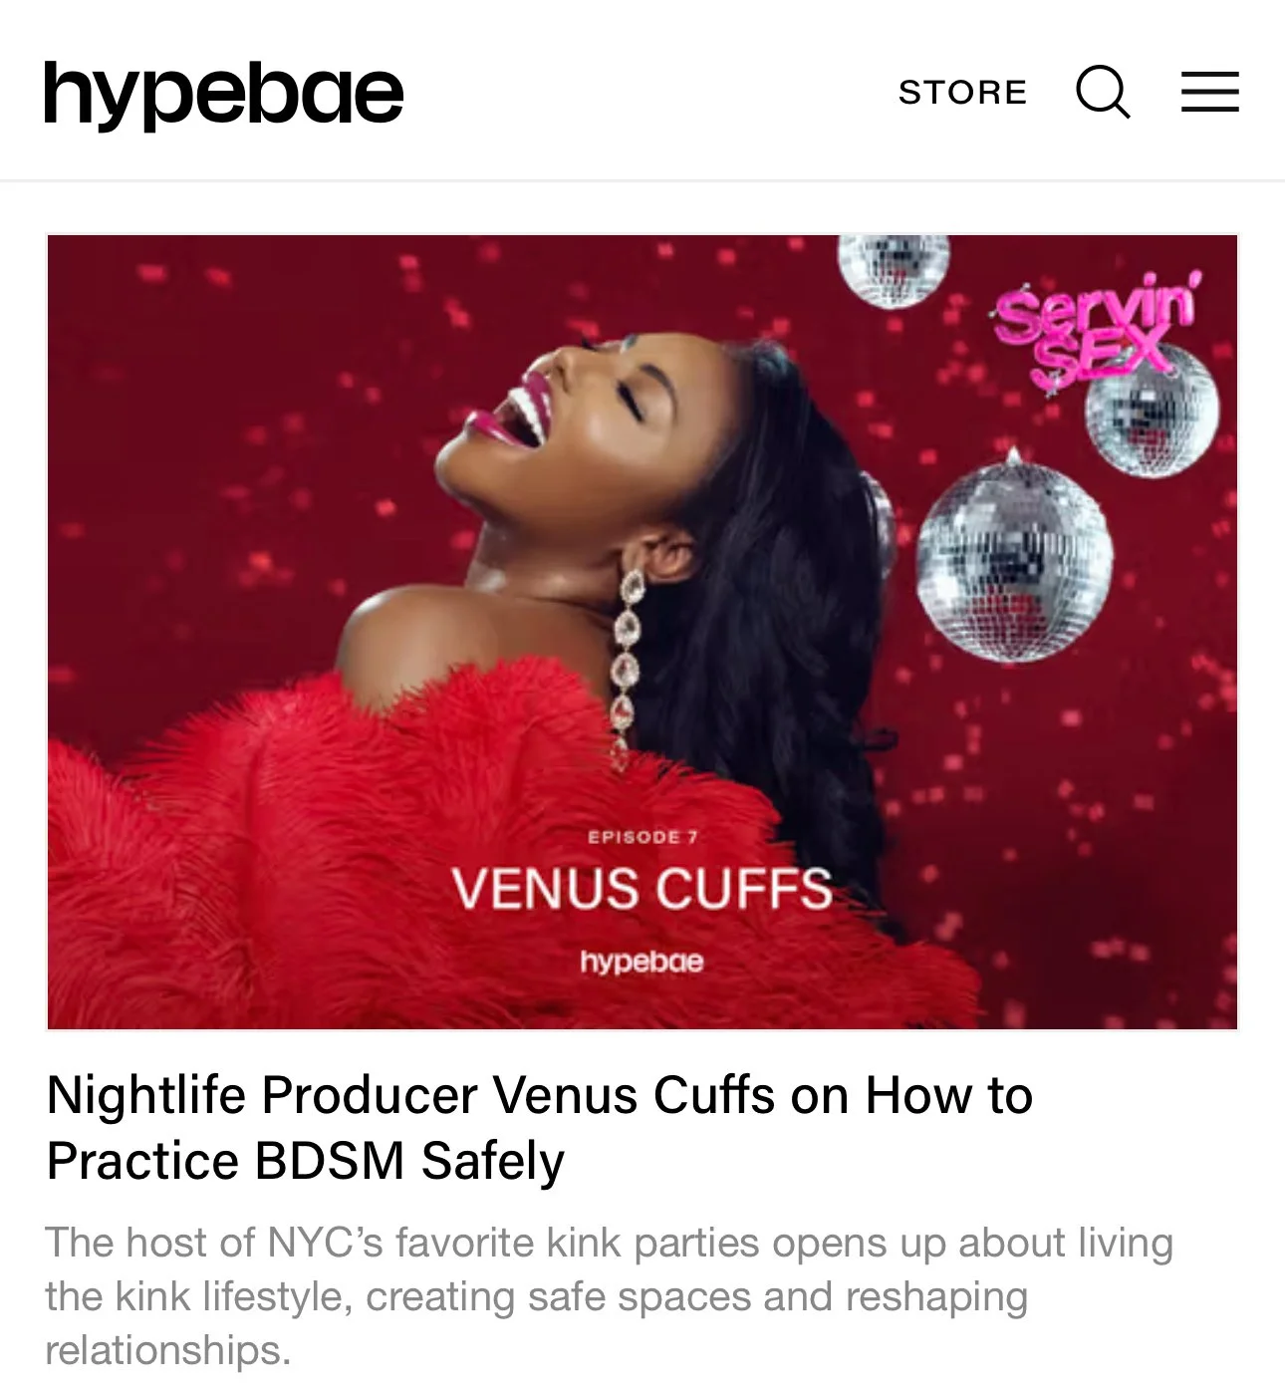Click the crystal drop earring in image

point(628,665)
